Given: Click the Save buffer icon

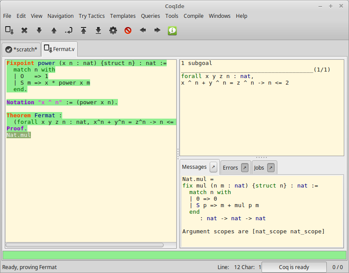Looking at the screenshot, I should coord(9,31).
